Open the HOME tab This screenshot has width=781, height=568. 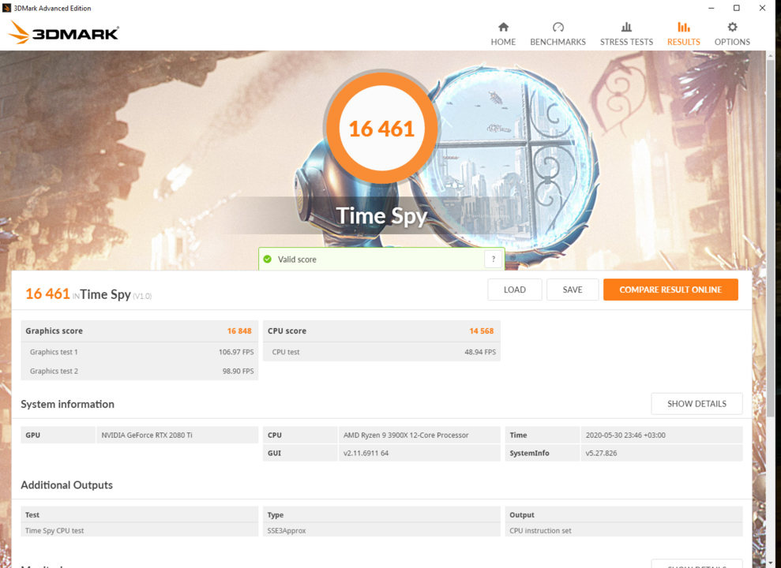click(x=503, y=34)
